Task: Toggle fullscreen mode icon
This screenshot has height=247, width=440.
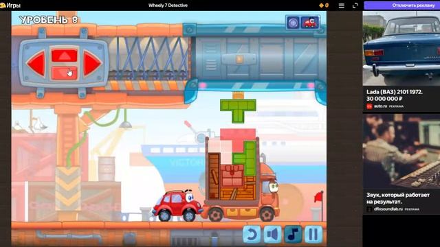Action: point(355,5)
